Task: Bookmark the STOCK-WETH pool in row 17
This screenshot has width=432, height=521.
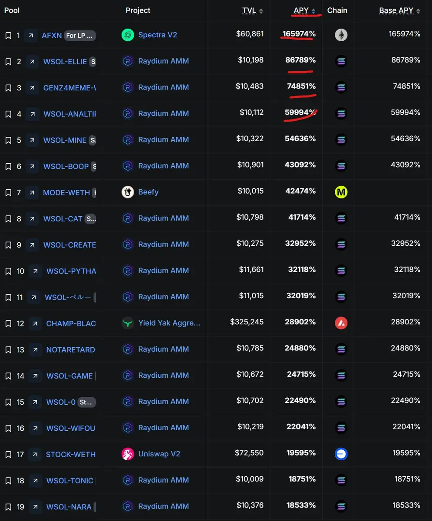Action: 8,455
